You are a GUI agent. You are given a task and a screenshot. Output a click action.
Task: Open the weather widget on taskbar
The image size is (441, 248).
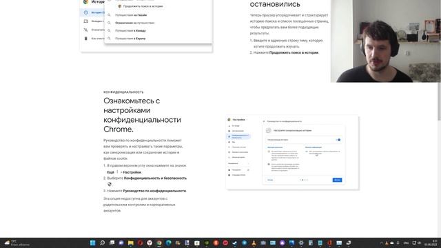coord(17,243)
